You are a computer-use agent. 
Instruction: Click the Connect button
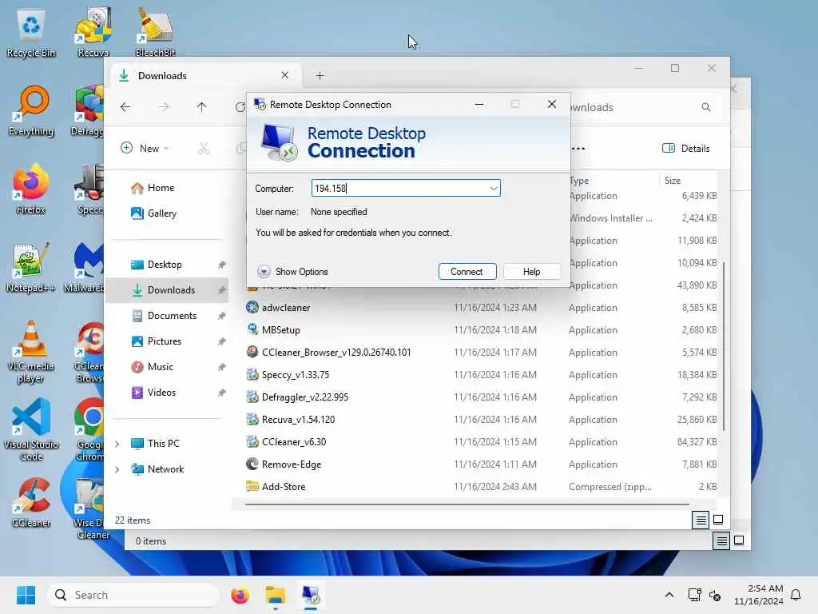pos(467,272)
